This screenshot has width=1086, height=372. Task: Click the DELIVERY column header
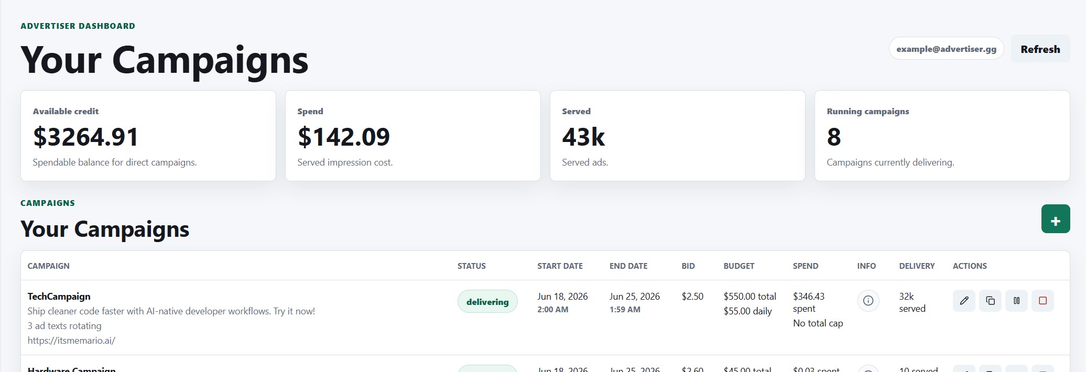tap(917, 266)
